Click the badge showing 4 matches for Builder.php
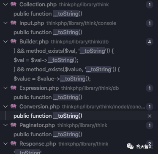This screenshot has height=154, width=158. click(150, 42)
